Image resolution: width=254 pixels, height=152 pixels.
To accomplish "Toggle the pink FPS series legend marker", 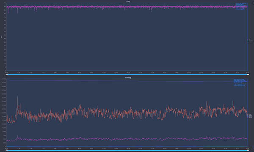I will point(248,40).
